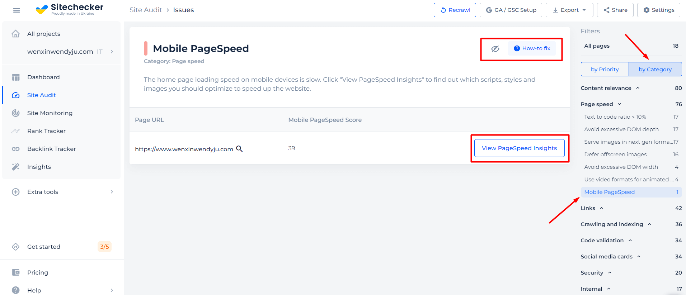Expand the Security category
Image resolution: width=686 pixels, height=295 pixels.
[x=631, y=273]
